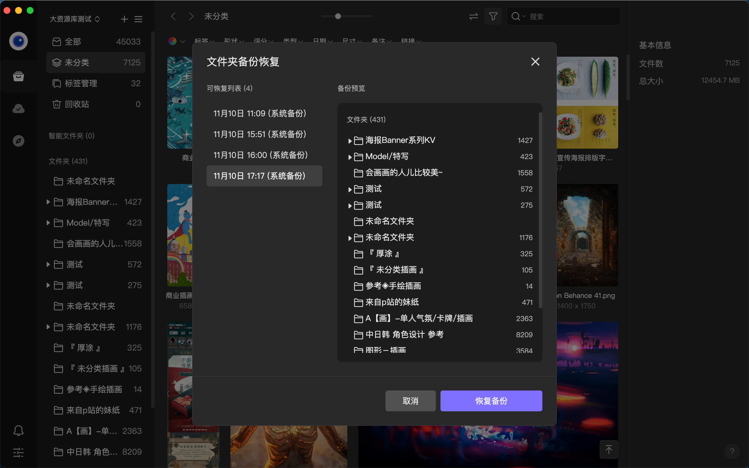Click the add library plus icon

tap(124, 19)
